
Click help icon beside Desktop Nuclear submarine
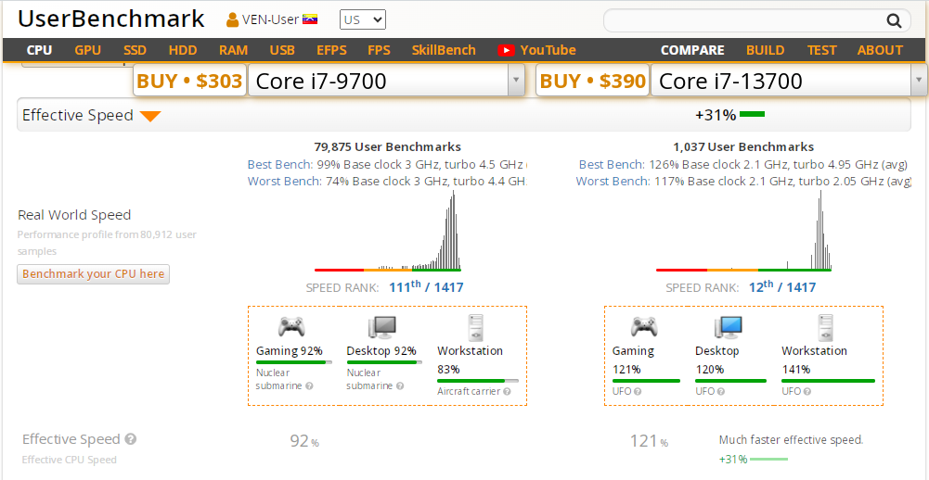click(400, 385)
